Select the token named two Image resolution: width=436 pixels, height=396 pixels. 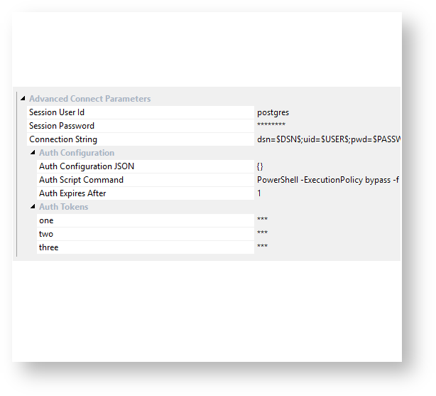coord(146,234)
